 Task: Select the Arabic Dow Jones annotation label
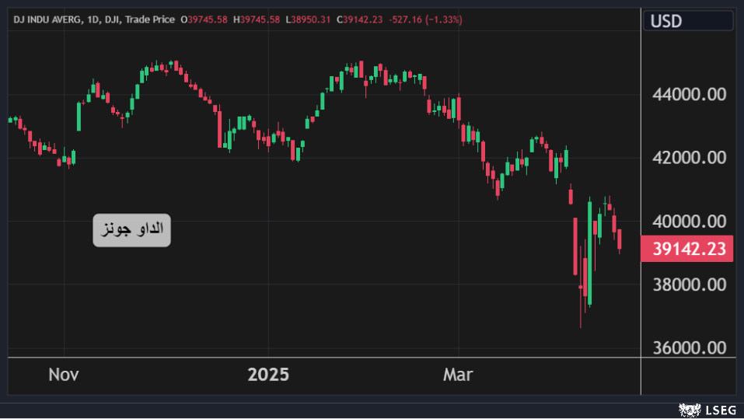pyautogui.click(x=131, y=230)
